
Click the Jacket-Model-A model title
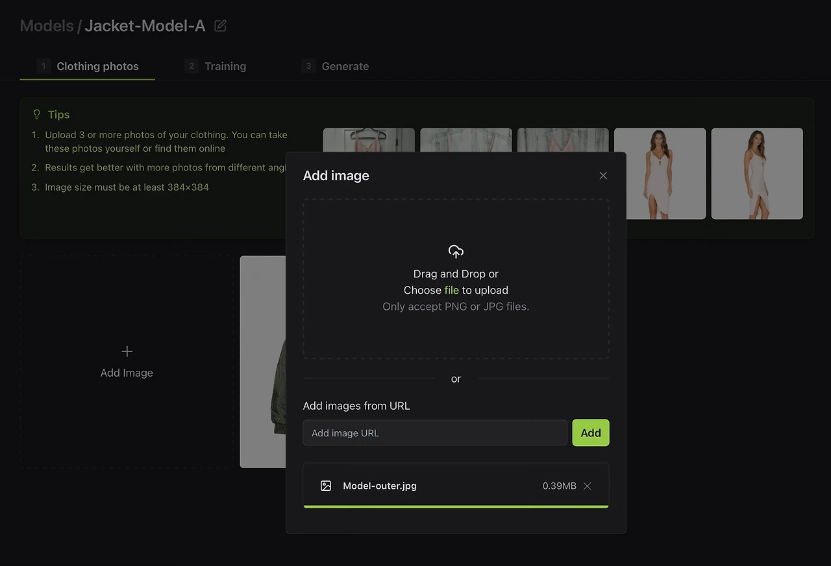pyautogui.click(x=145, y=26)
